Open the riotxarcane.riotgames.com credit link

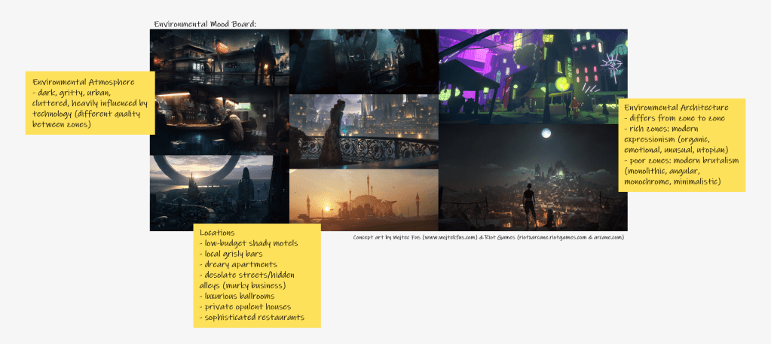click(552, 237)
